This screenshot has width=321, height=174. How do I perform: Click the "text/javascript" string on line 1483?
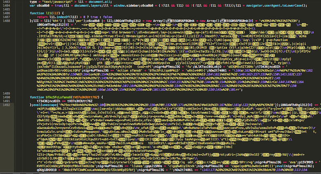(57, 2)
